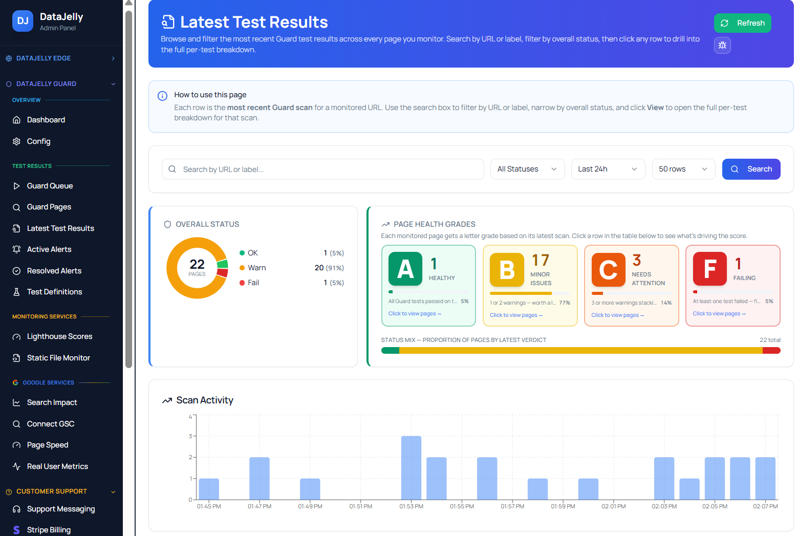The height and width of the screenshot is (536, 798).
Task: Click the Warn legend row showing 20
Action: tap(292, 268)
